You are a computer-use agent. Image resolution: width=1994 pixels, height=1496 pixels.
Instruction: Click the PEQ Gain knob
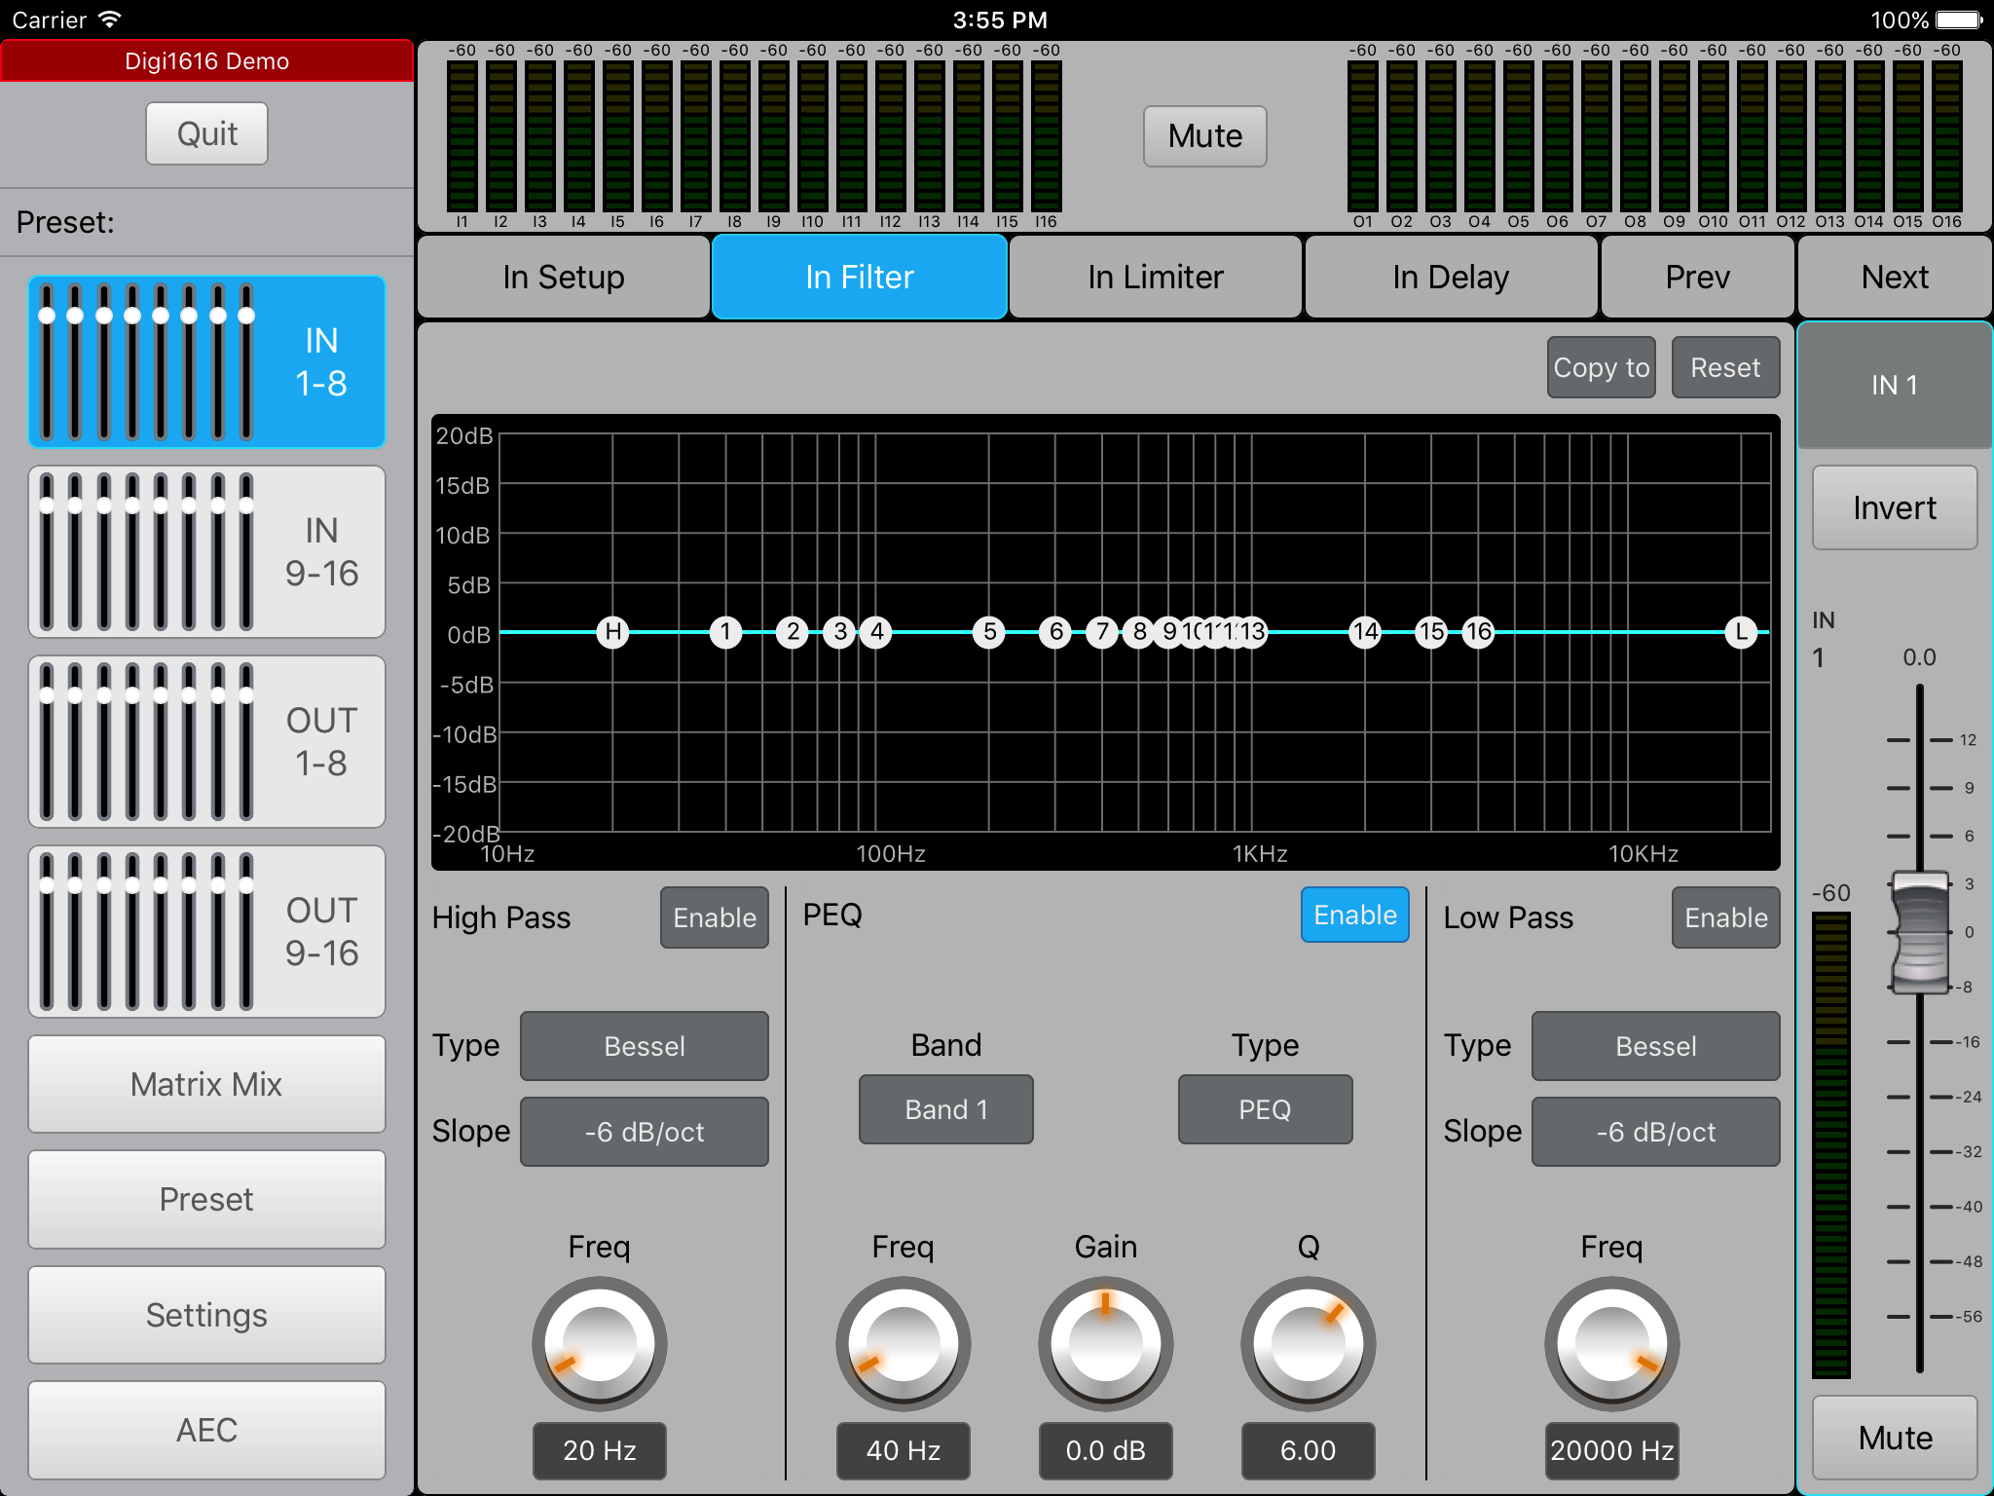coord(1105,1344)
